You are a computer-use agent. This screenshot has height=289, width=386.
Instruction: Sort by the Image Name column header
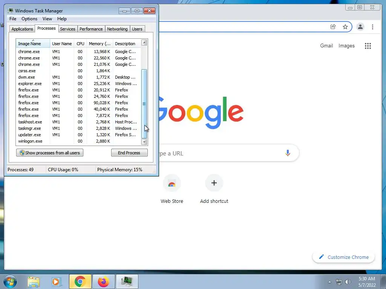pos(33,44)
